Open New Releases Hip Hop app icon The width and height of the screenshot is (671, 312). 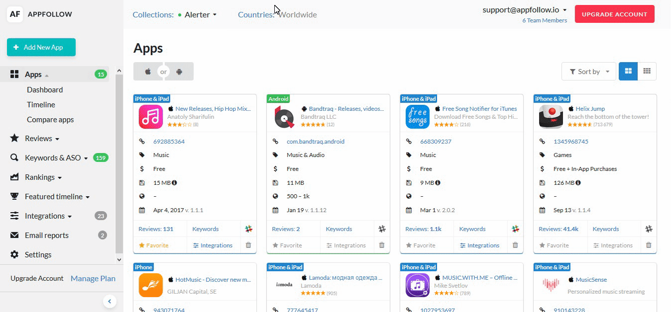(151, 117)
